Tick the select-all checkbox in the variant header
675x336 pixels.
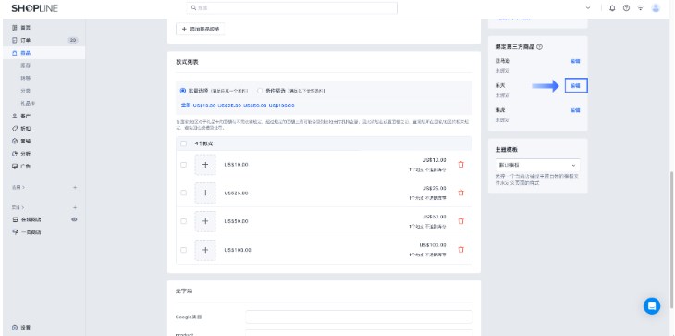click(184, 143)
